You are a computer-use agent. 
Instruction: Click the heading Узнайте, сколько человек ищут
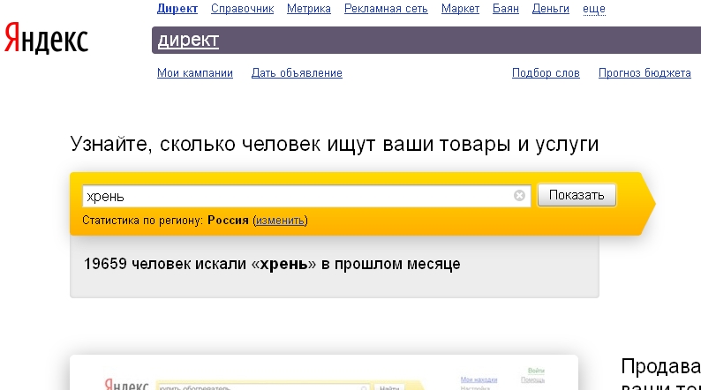point(335,145)
